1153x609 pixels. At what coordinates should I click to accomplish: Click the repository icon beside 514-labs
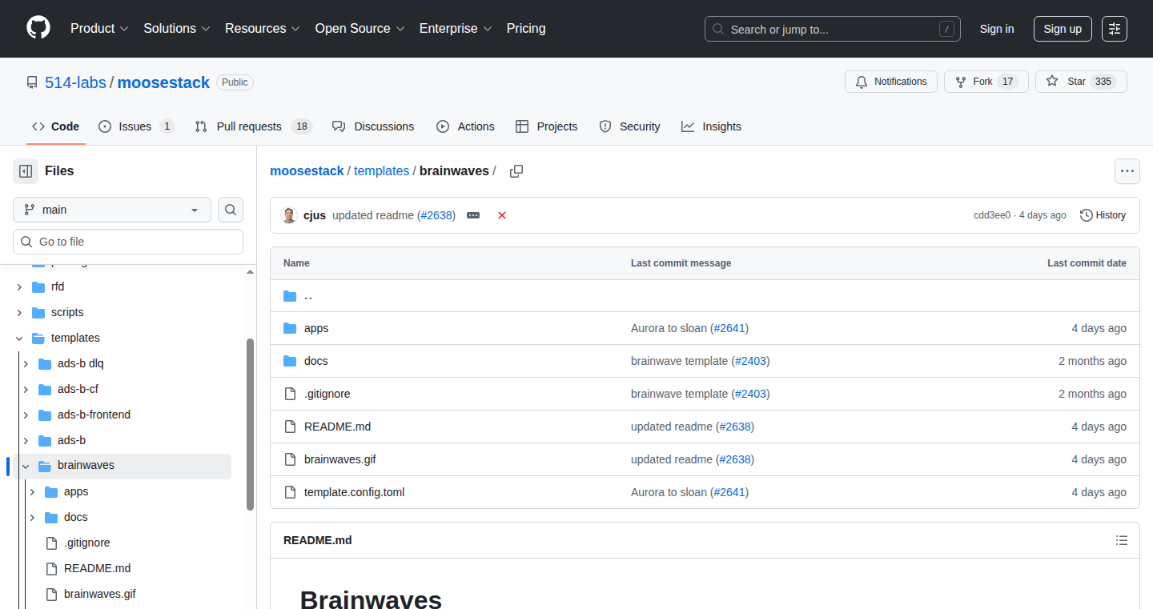click(x=32, y=82)
